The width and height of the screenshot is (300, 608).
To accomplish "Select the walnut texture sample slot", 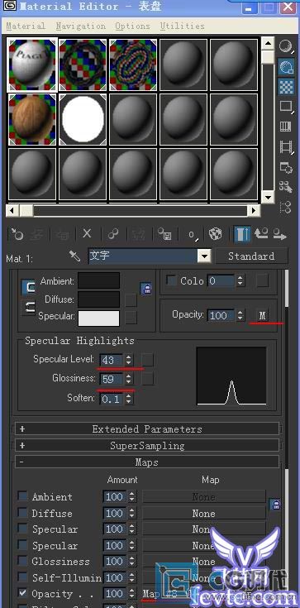I will point(32,118).
